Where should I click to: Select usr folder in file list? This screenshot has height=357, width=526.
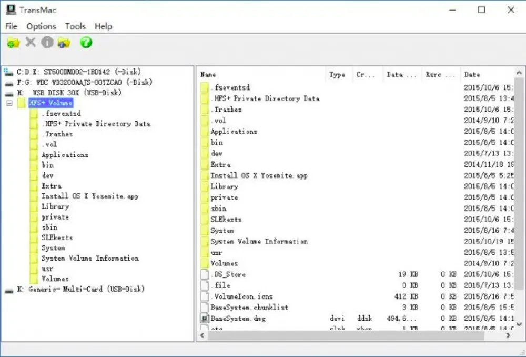pos(216,253)
